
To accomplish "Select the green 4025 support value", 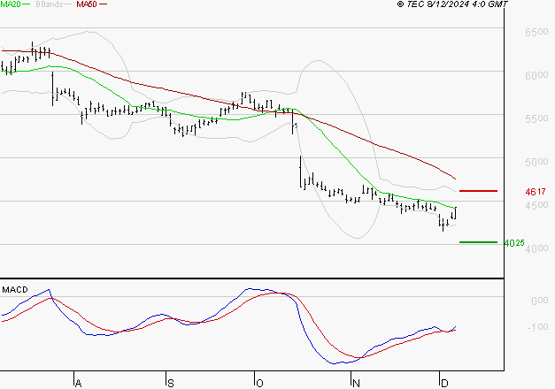I will click(513, 242).
